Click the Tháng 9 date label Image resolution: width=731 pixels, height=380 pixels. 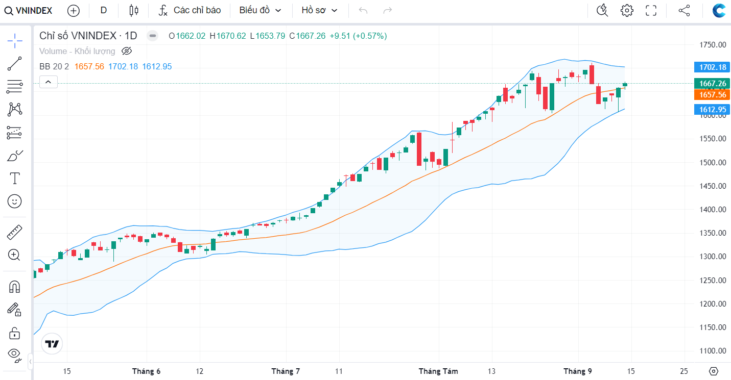(578, 371)
